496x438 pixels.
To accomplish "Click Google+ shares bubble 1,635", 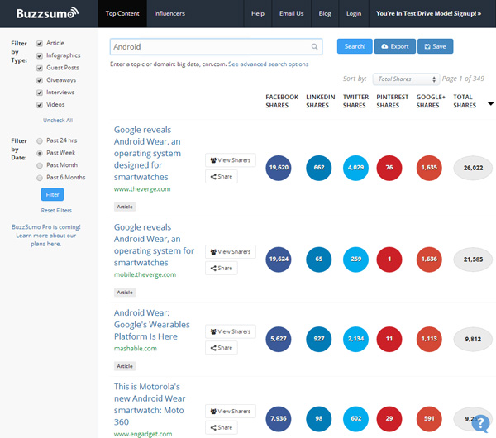I will click(x=429, y=168).
